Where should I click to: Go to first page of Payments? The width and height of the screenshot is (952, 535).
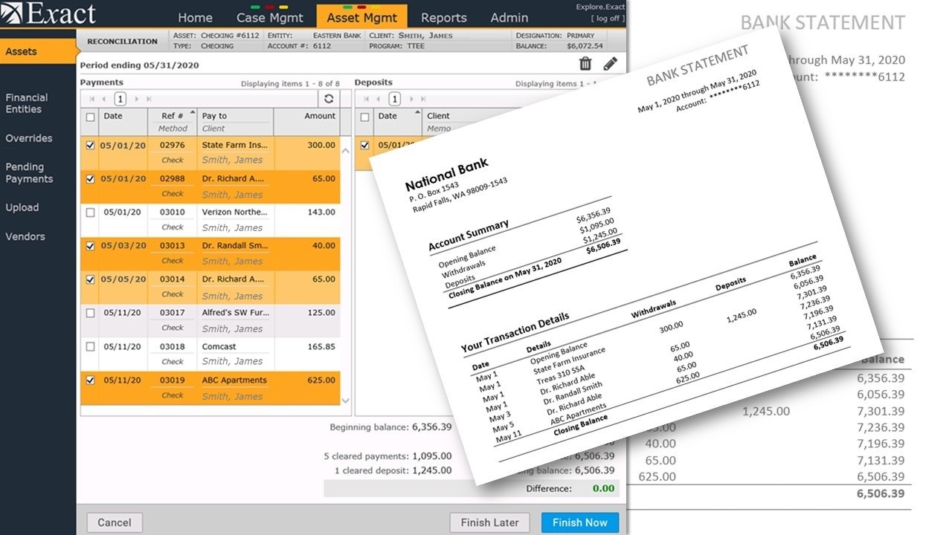point(92,99)
